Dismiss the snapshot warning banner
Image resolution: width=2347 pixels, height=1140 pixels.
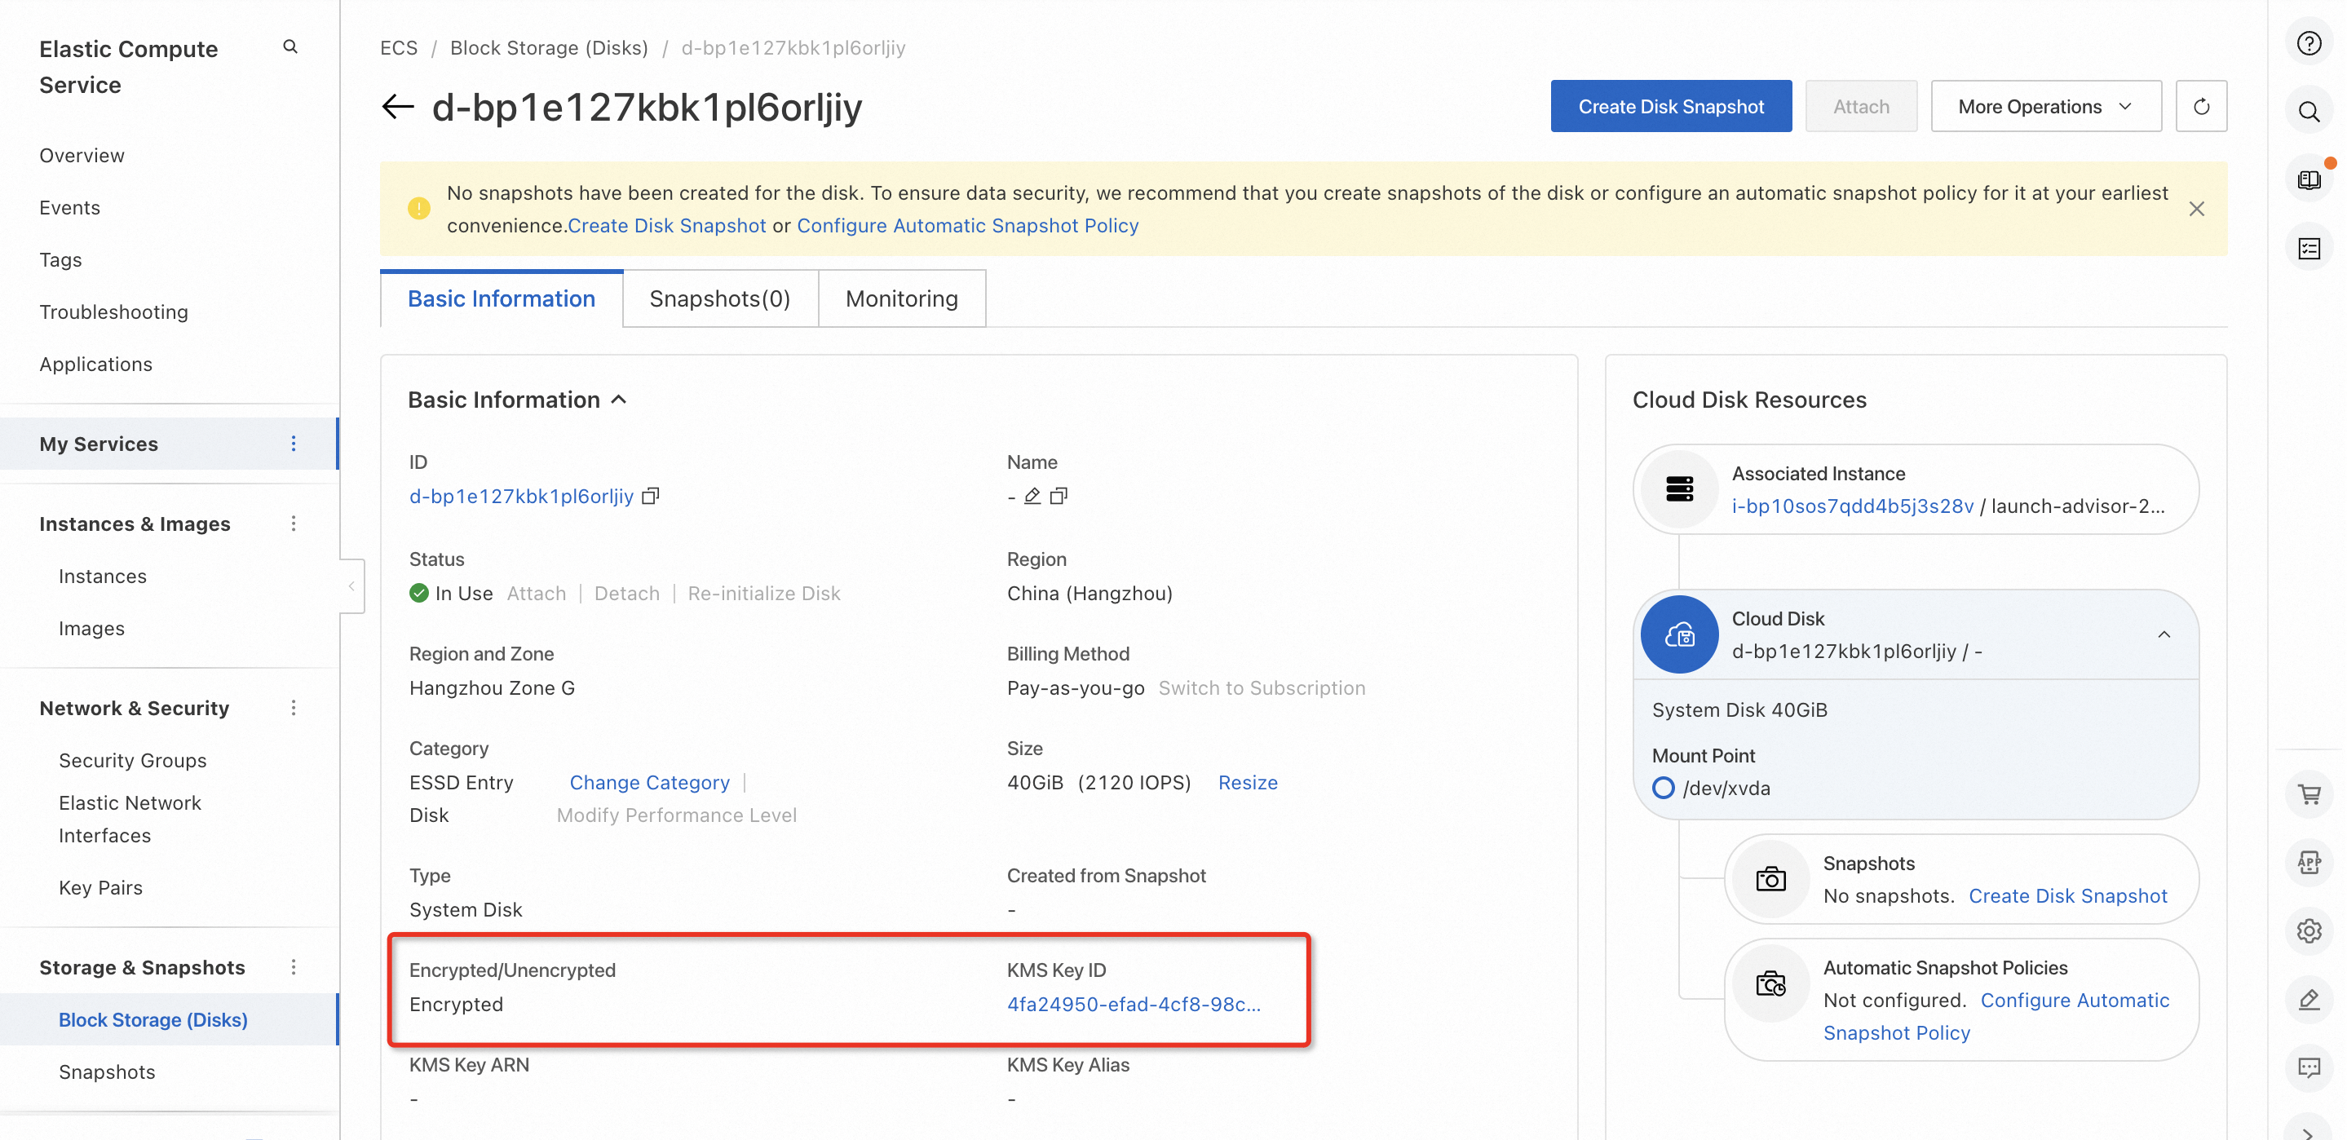[2196, 209]
